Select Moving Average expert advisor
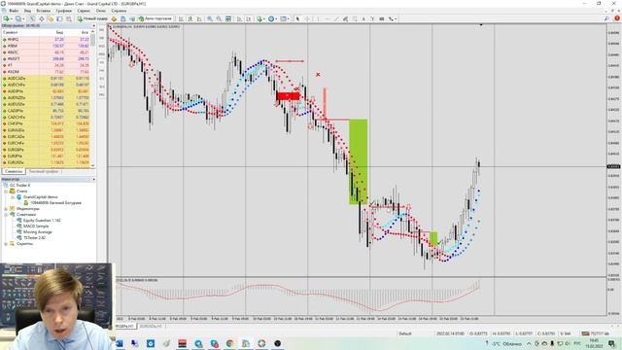Image resolution: width=622 pixels, height=350 pixels. tap(37, 231)
